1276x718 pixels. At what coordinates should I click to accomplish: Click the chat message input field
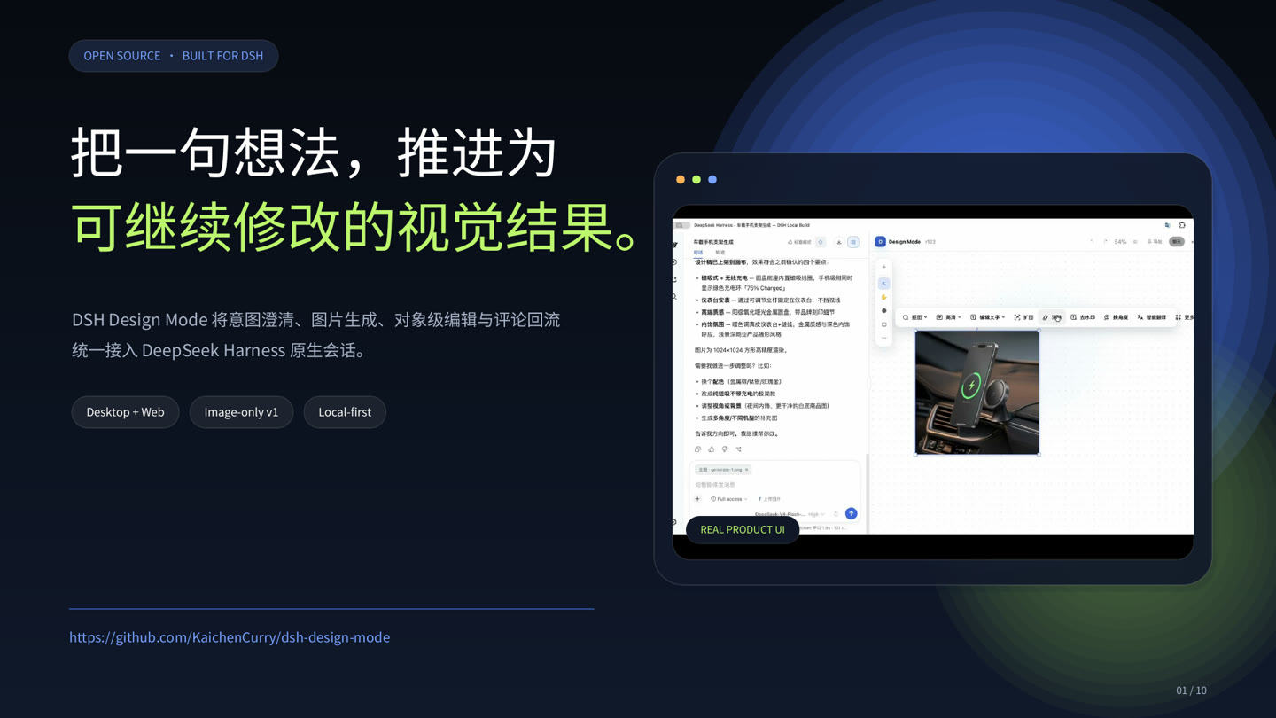click(x=774, y=485)
